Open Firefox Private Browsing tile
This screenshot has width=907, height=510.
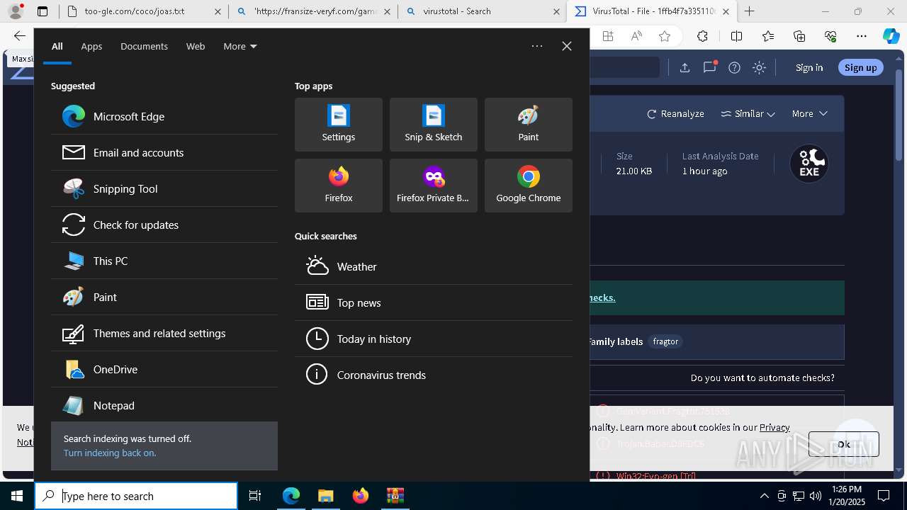[434, 186]
